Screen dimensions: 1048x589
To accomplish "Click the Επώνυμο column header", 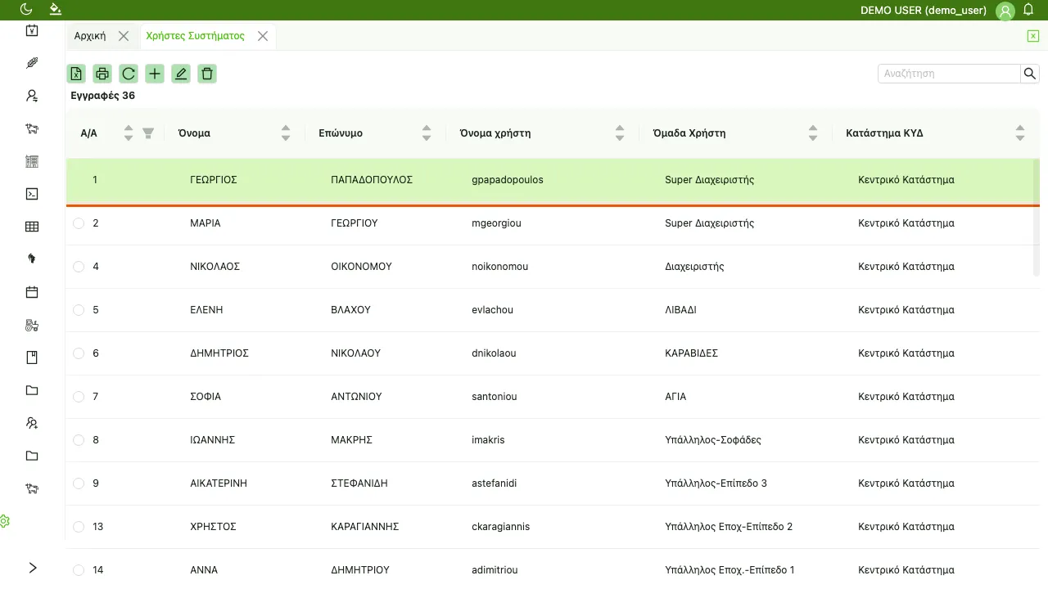I will pos(341,133).
